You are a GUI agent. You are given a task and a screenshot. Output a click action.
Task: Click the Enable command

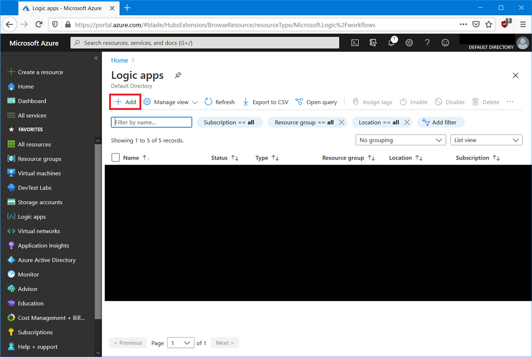pos(413,102)
